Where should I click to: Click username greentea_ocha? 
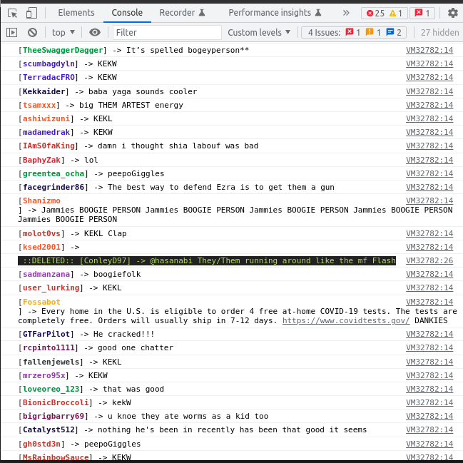pos(54,173)
